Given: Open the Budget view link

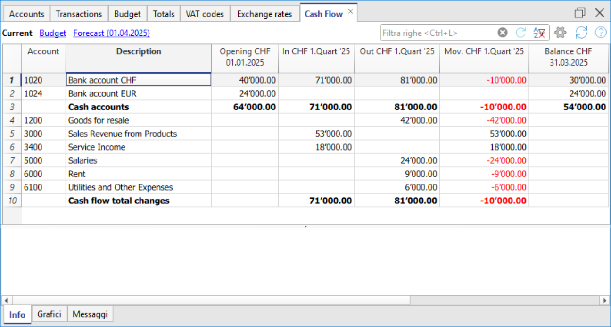Looking at the screenshot, I should coord(52,33).
